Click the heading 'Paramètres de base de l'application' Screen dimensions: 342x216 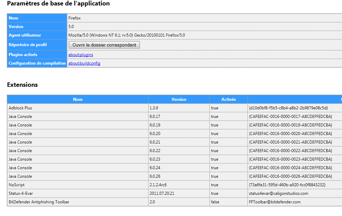(58, 3)
